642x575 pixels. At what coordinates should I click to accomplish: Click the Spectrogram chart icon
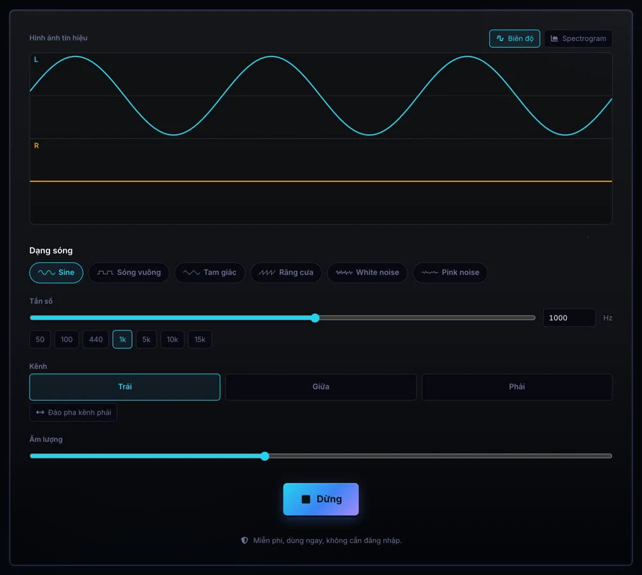[x=555, y=39]
